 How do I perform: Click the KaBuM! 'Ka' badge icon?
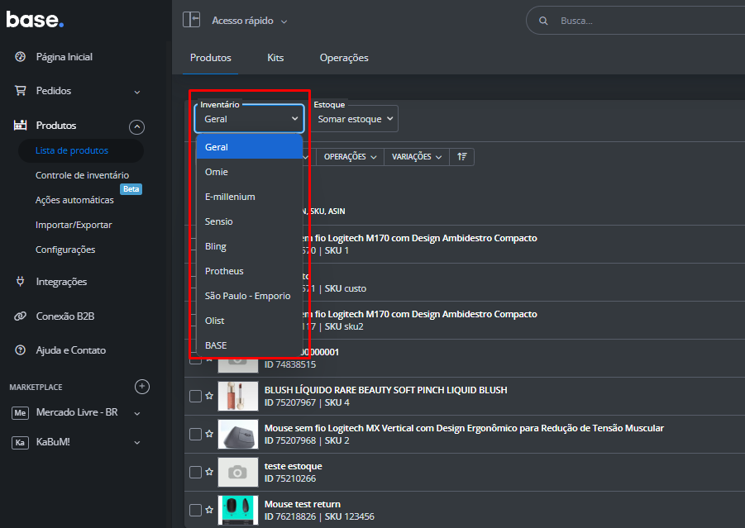(20, 443)
